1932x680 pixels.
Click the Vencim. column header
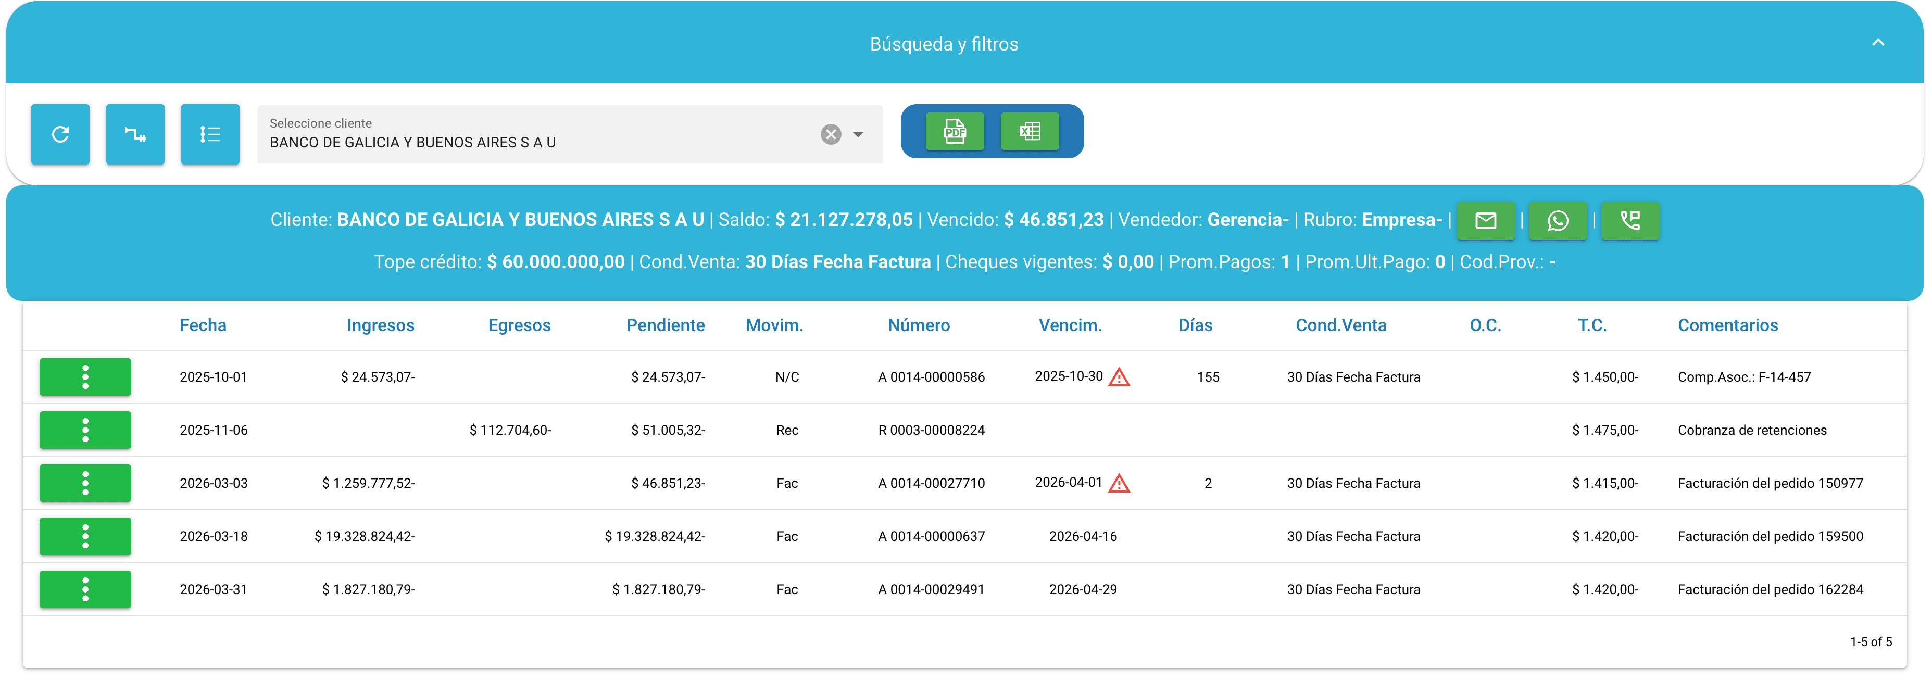(x=1070, y=325)
